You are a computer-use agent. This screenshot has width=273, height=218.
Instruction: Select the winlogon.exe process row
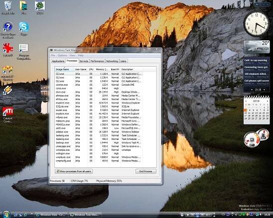click(x=99, y=153)
